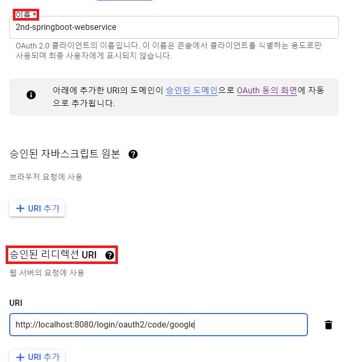Screen dimensions: 344x362
Task: Add another URI under 승인된 리디렉션 URI
Action: (37, 356)
